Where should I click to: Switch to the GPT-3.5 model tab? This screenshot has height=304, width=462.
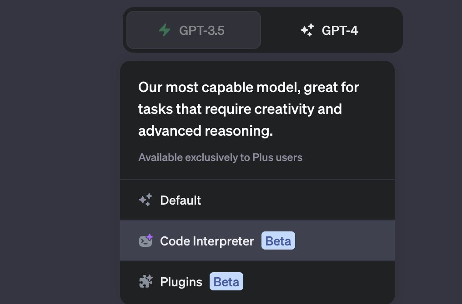tap(194, 30)
